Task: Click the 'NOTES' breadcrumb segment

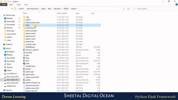Action: pyautogui.click(x=66, y=9)
